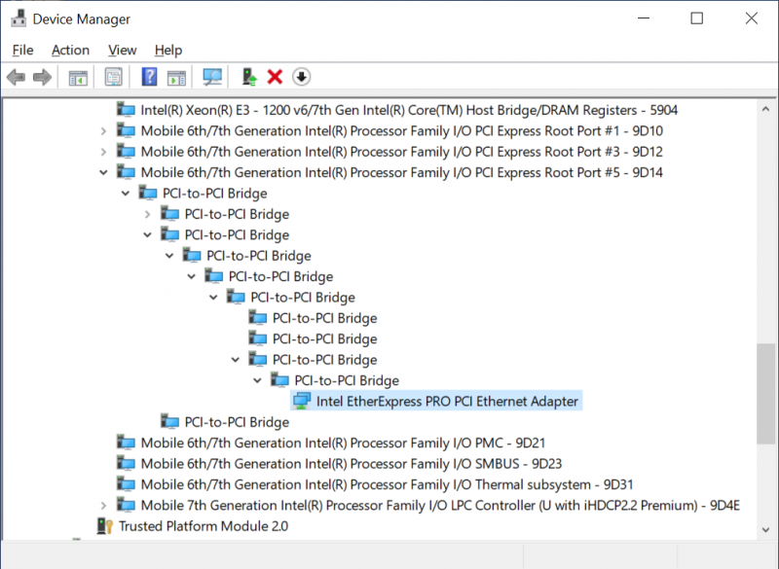The width and height of the screenshot is (779, 569).
Task: Select Trusted Platform Module 2.0 entry
Action: [204, 526]
